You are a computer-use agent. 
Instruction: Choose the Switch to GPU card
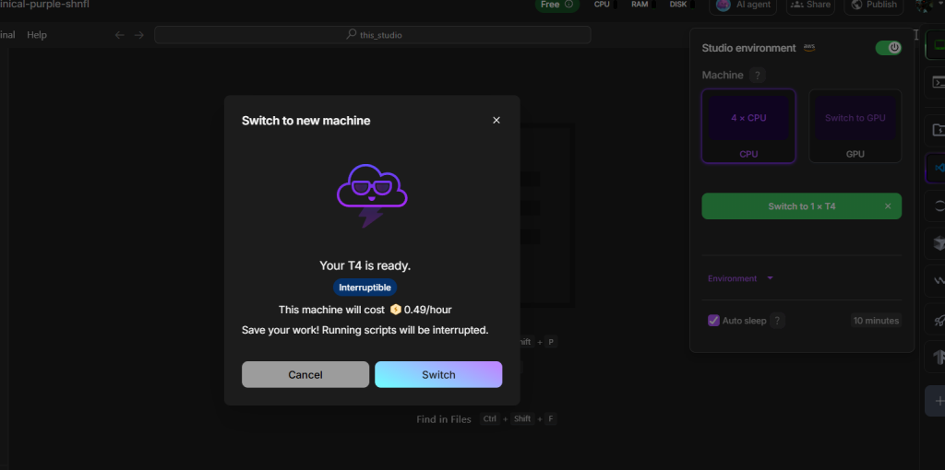(855, 125)
